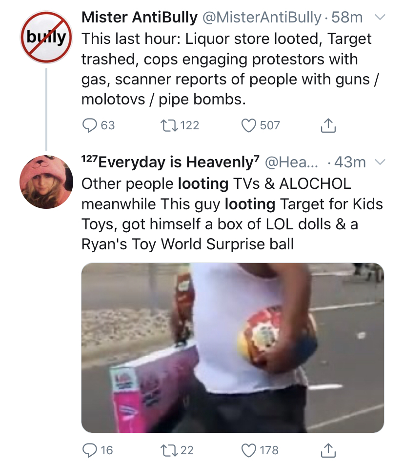Open @MisterAntiBully handle link

262,17
